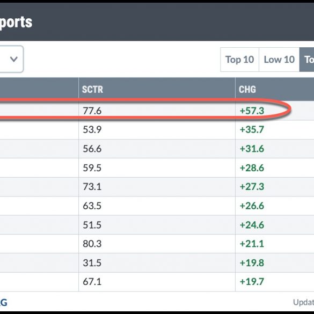Select the Top 10 tab
314x314 pixels.
(x=239, y=60)
